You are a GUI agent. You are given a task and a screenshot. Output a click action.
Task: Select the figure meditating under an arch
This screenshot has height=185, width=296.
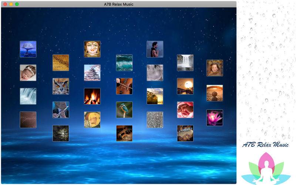tap(215, 93)
